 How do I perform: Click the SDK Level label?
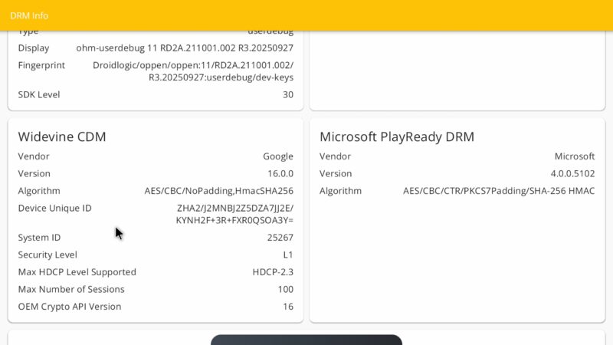pyautogui.click(x=39, y=94)
